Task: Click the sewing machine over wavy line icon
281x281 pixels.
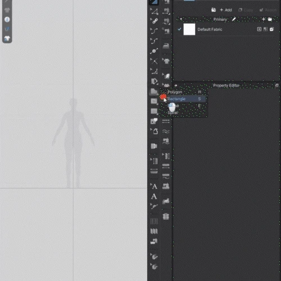Action: click(x=166, y=141)
